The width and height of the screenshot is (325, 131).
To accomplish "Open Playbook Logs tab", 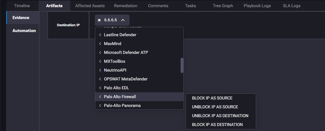I will click(257, 6).
